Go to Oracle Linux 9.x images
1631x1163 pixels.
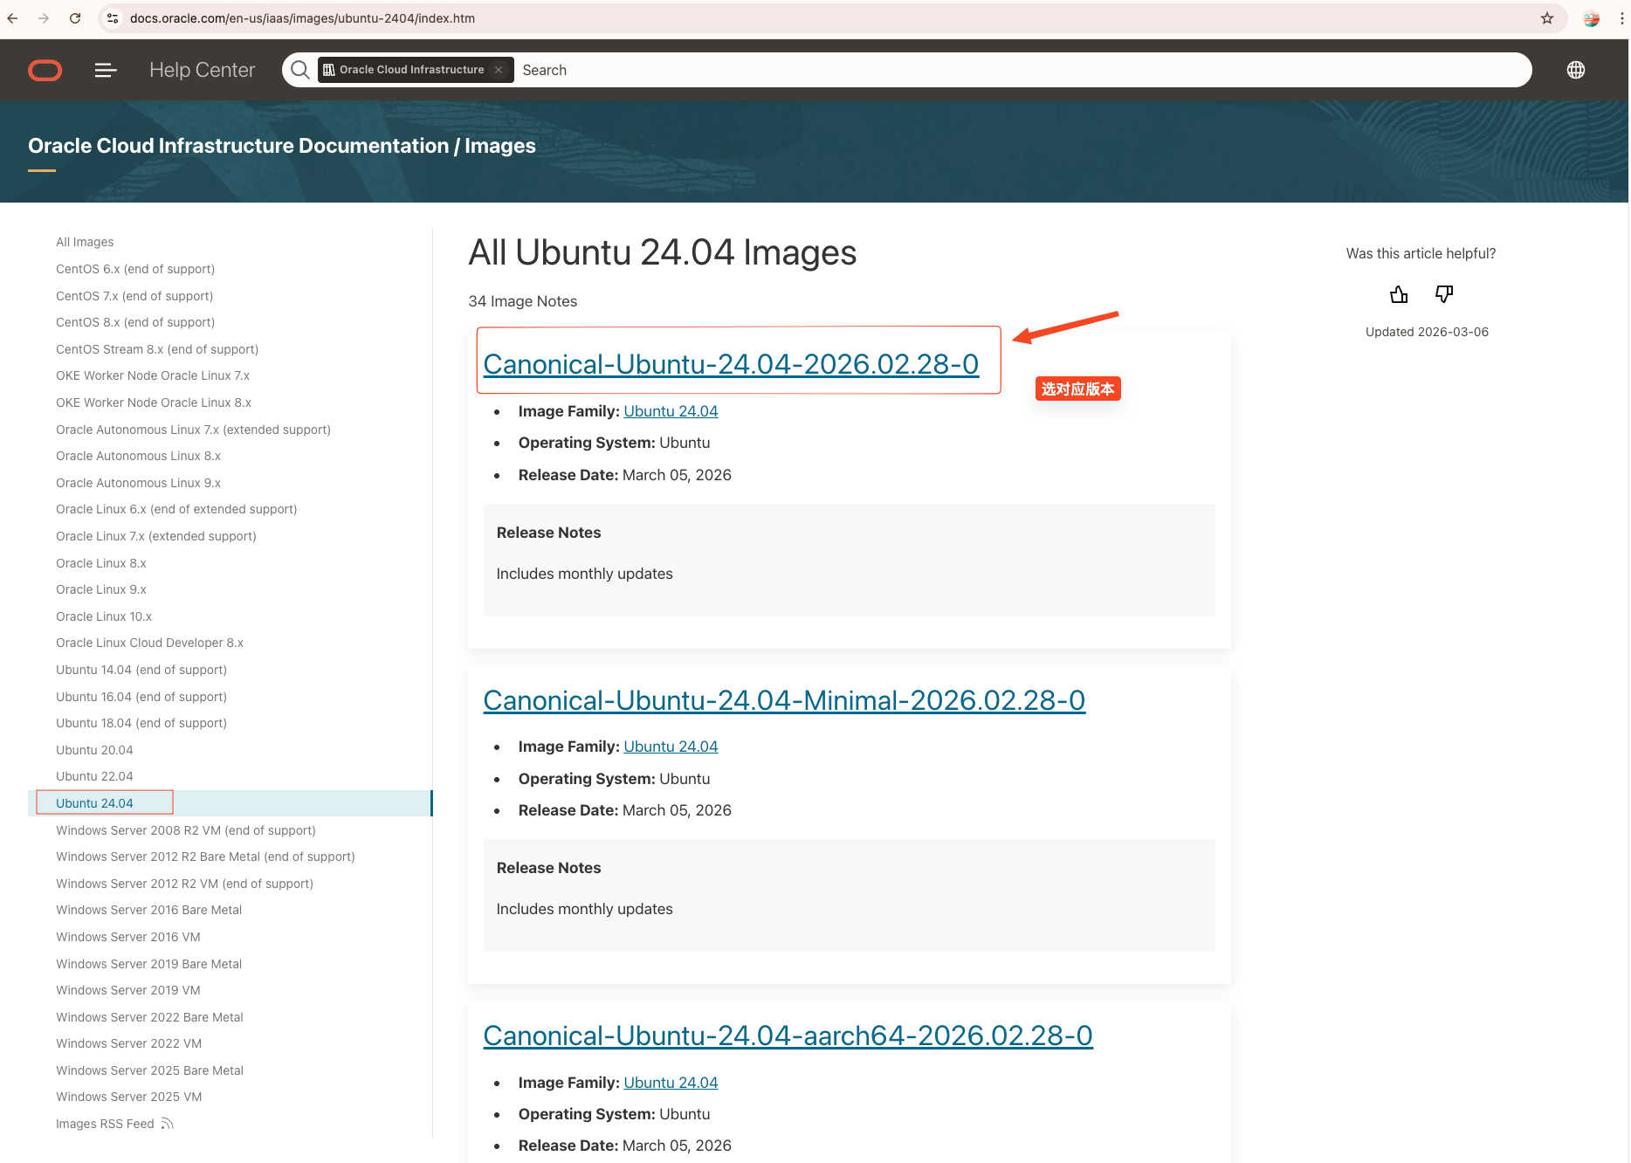(101, 589)
